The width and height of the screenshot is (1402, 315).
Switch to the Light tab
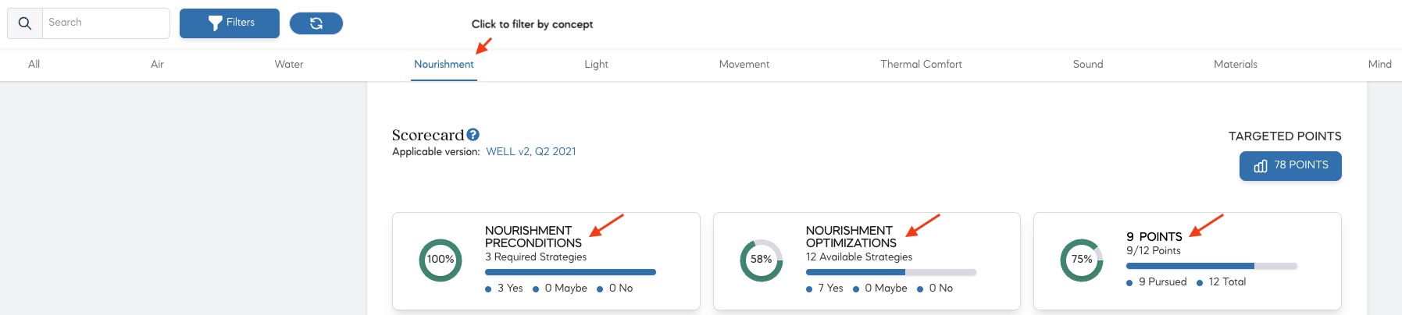click(x=596, y=65)
